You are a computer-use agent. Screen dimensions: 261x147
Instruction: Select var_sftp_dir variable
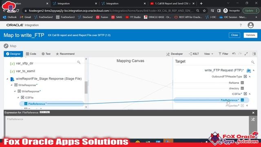pyautogui.click(x=24, y=63)
